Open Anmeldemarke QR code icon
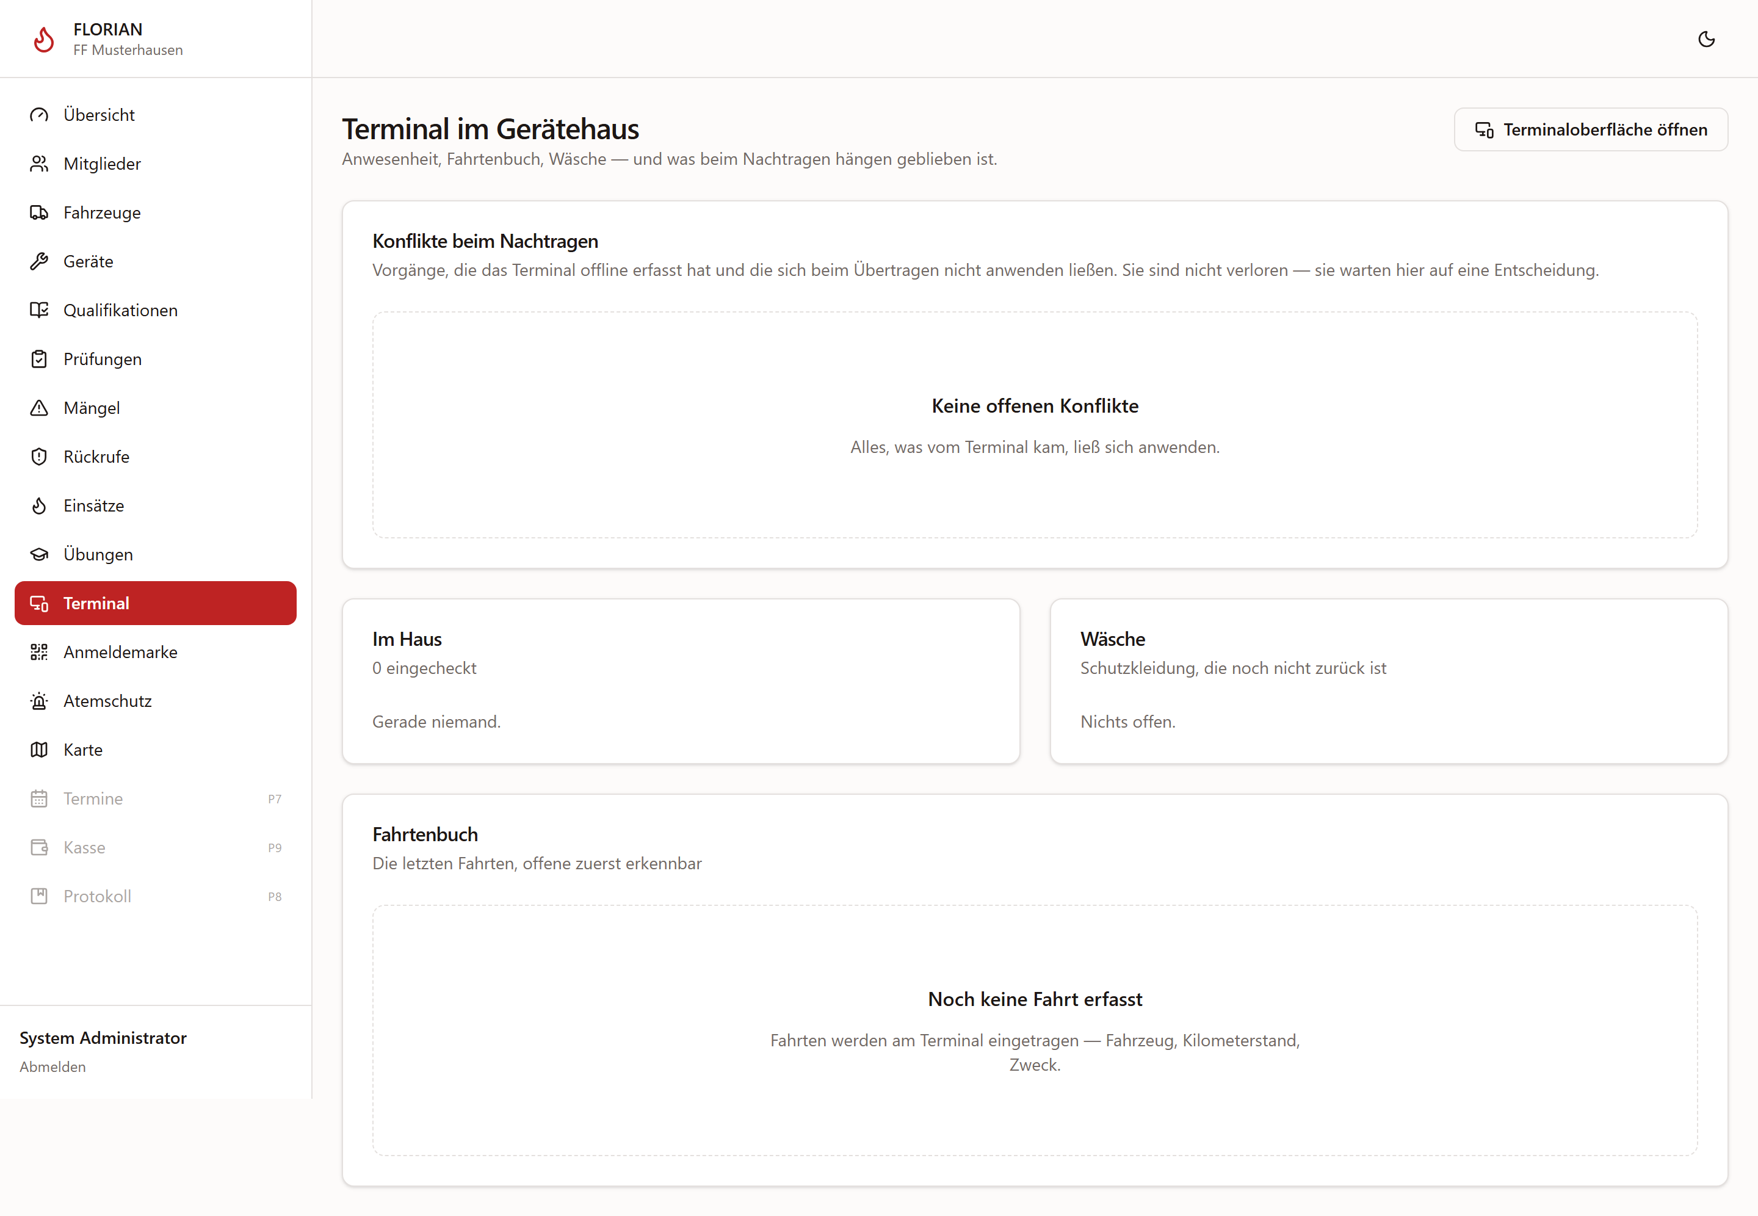Viewport: 1758px width, 1216px height. [x=39, y=652]
